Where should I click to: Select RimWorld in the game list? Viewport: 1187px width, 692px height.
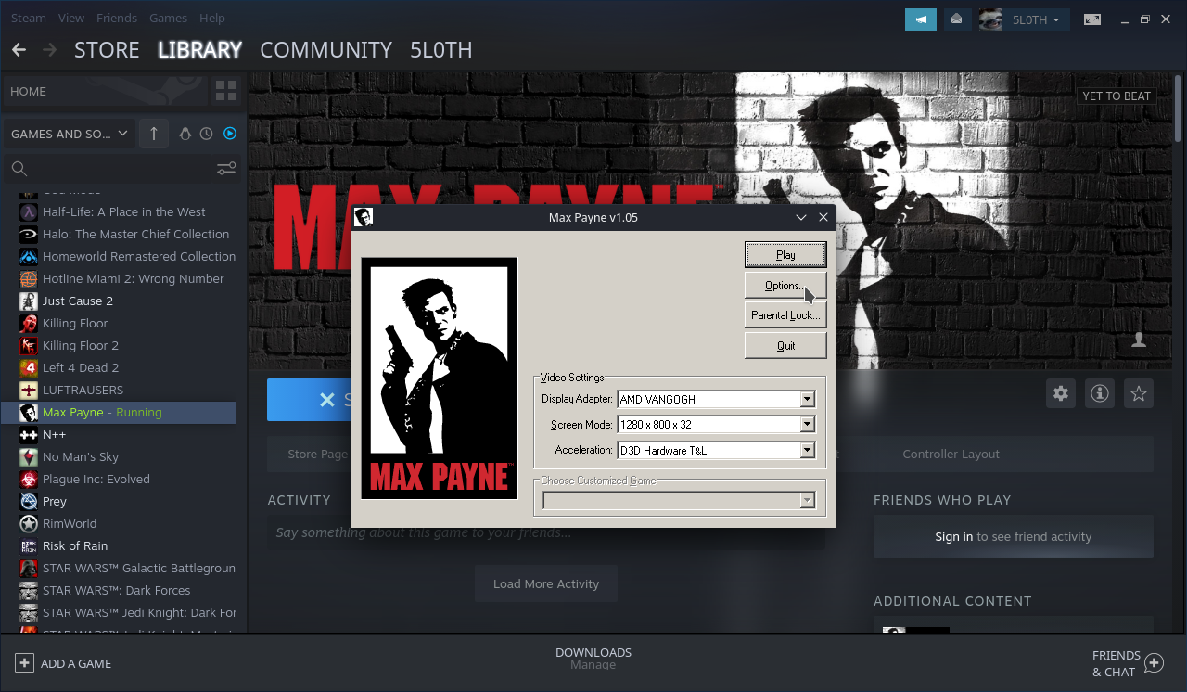click(x=118, y=524)
